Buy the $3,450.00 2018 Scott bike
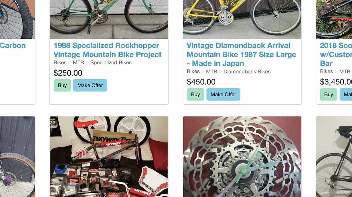This screenshot has height=197, width=352. pos(329,94)
